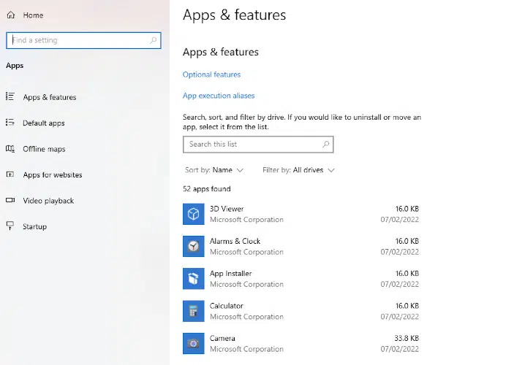Click the Video playback sidebar icon
514x365 pixels.
[10, 201]
